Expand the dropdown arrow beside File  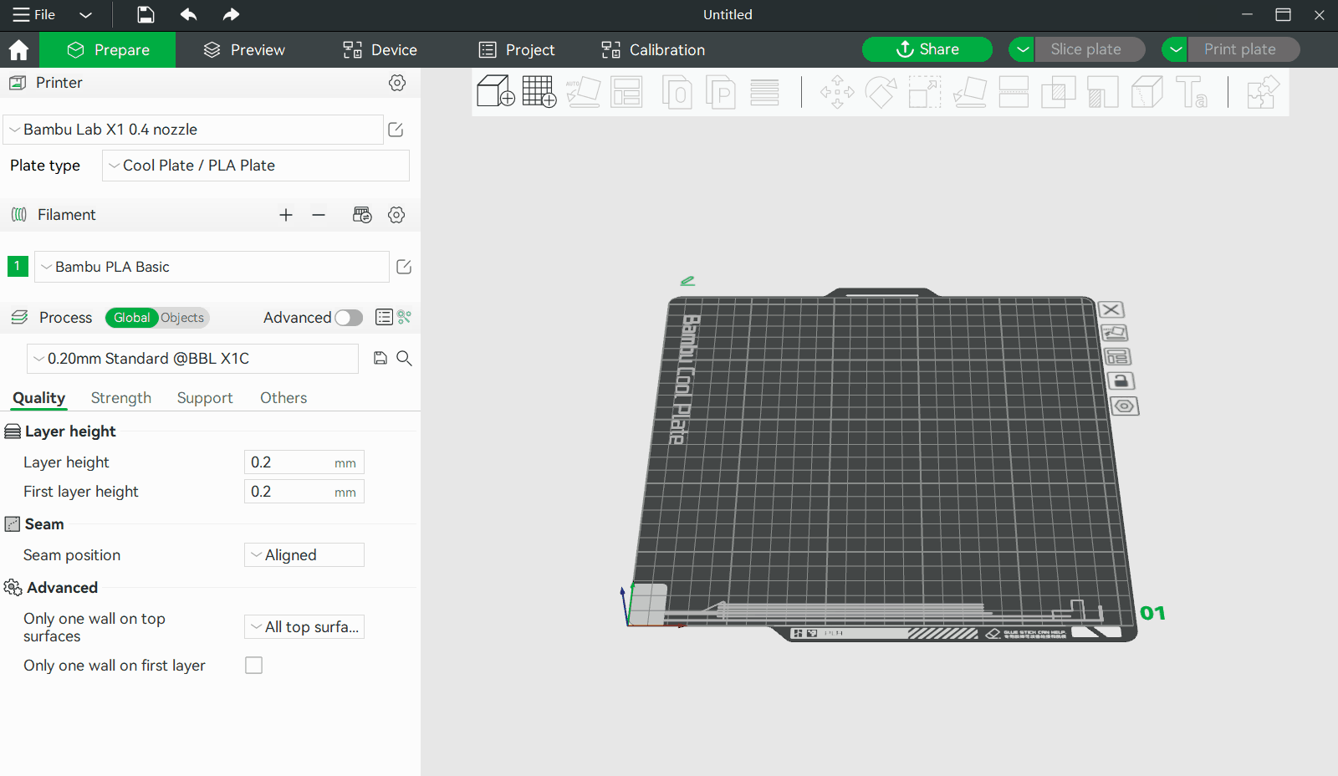[85, 15]
